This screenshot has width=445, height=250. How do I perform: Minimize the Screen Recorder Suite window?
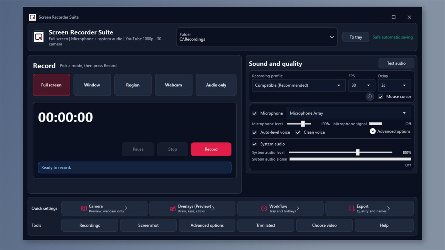(378, 17)
